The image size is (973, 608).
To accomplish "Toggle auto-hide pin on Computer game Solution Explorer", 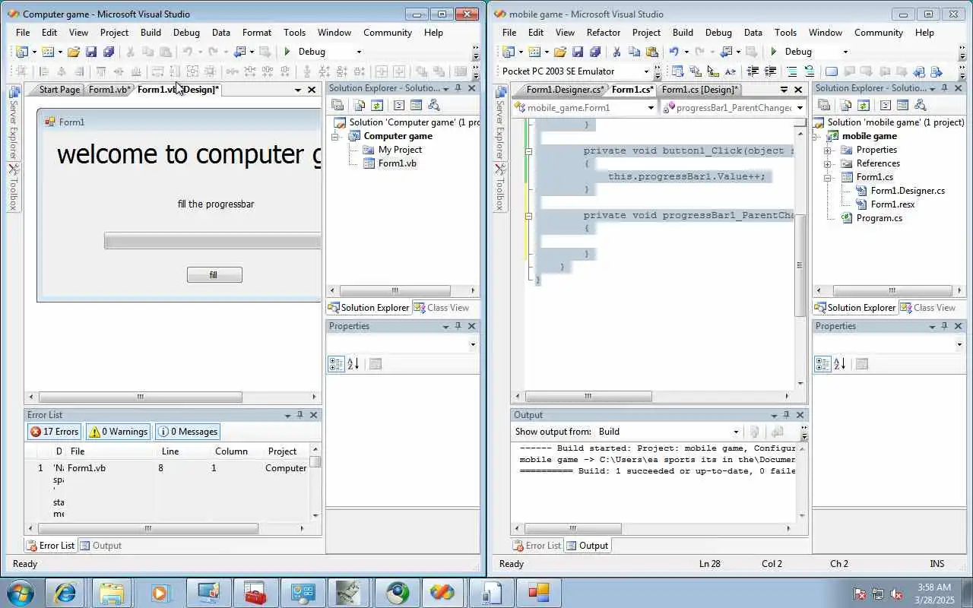I will click(x=458, y=88).
